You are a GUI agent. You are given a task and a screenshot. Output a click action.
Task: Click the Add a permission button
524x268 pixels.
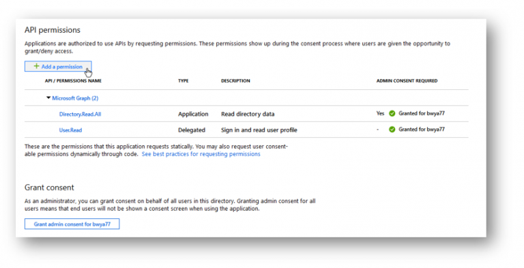point(58,67)
